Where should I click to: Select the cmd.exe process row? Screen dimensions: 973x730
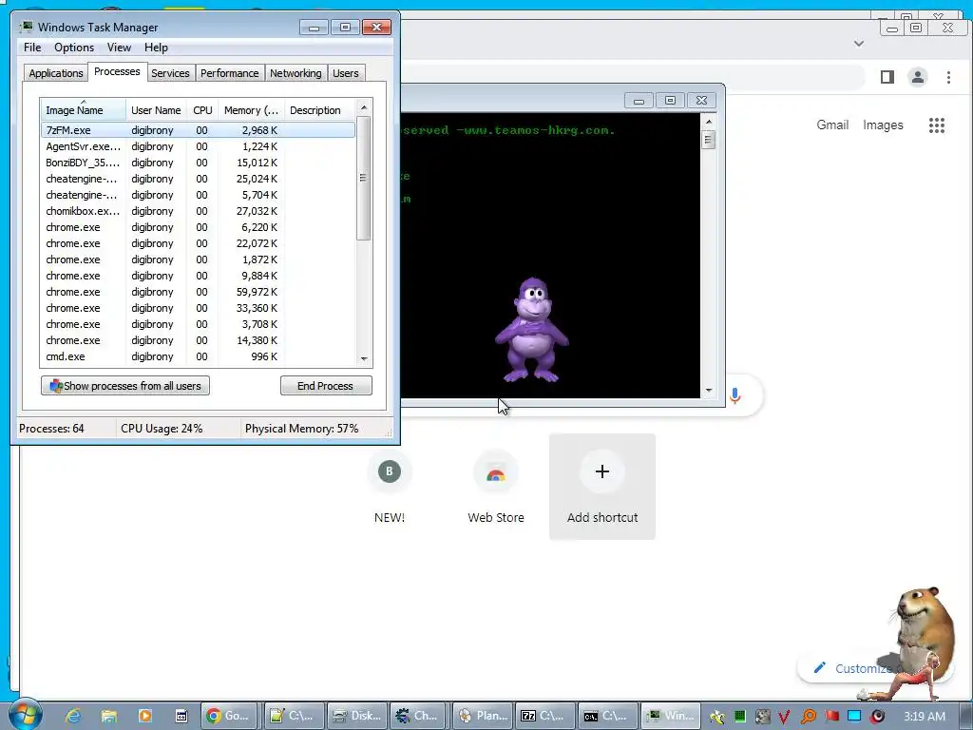coord(198,356)
